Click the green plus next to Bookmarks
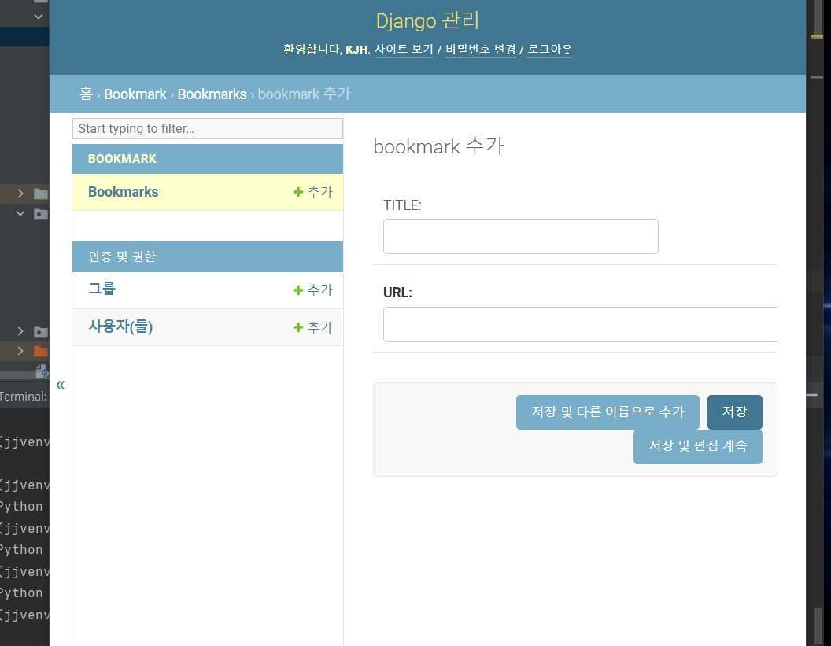Screen dimensions: 831x646 point(297,192)
